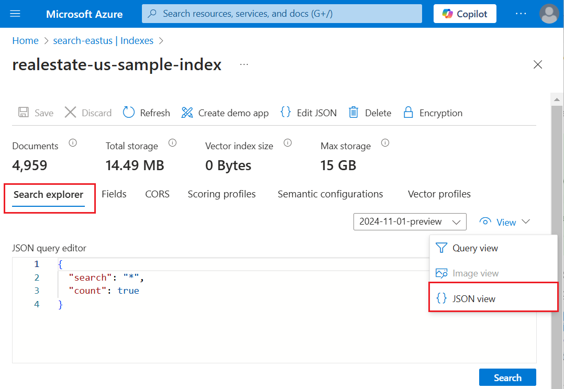Select Image view from menu
This screenshot has width=564, height=389.
tap(493, 273)
